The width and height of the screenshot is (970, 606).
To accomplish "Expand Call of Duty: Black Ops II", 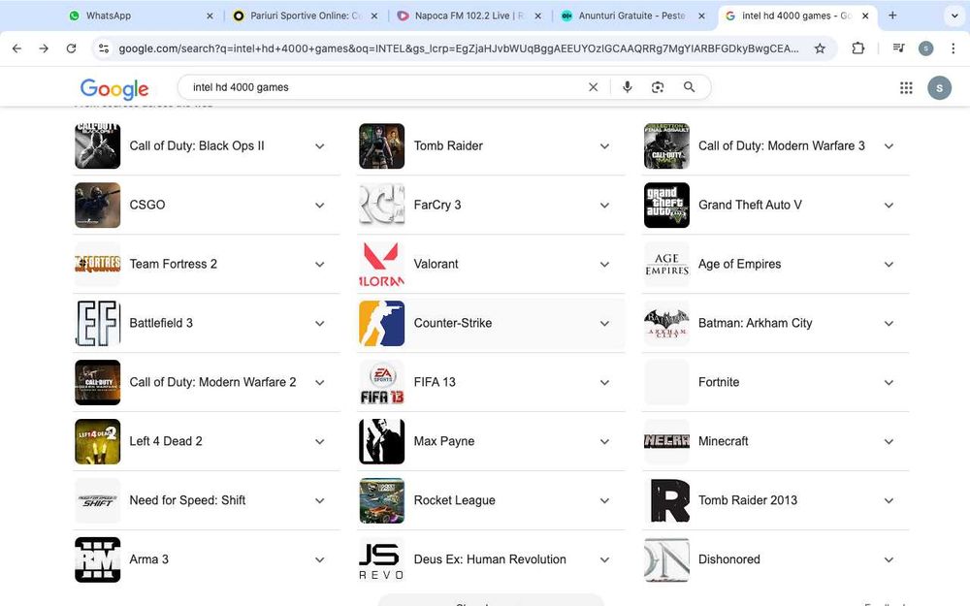I will coord(319,146).
